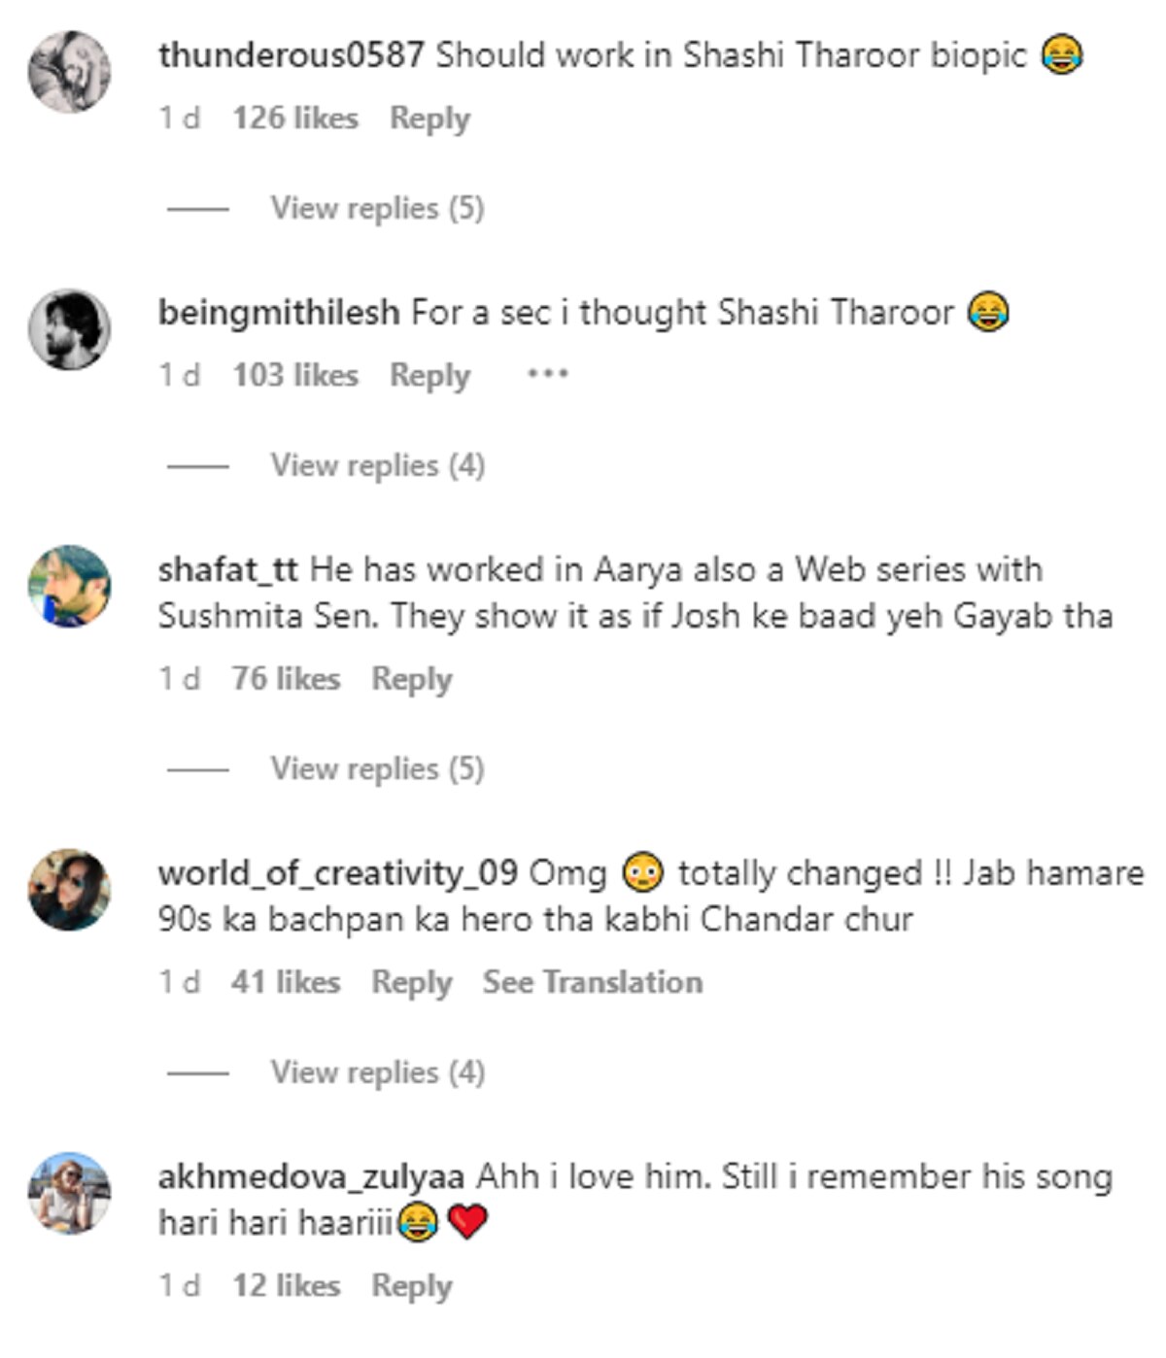Viewport: 1166px width, 1358px height.
Task: Open world_of_creativity_09's profile photo
Action: coord(69,890)
